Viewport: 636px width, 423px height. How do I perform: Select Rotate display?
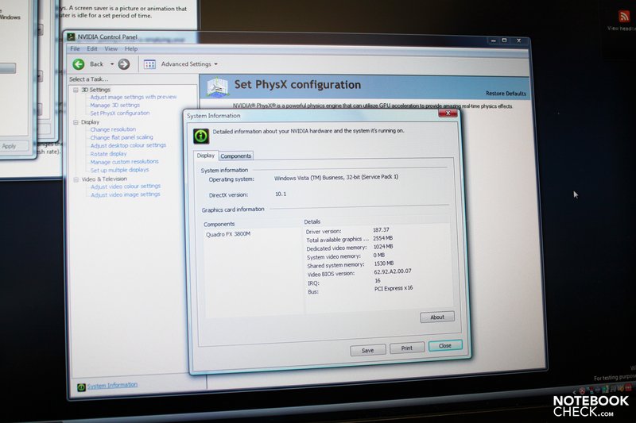click(x=108, y=154)
